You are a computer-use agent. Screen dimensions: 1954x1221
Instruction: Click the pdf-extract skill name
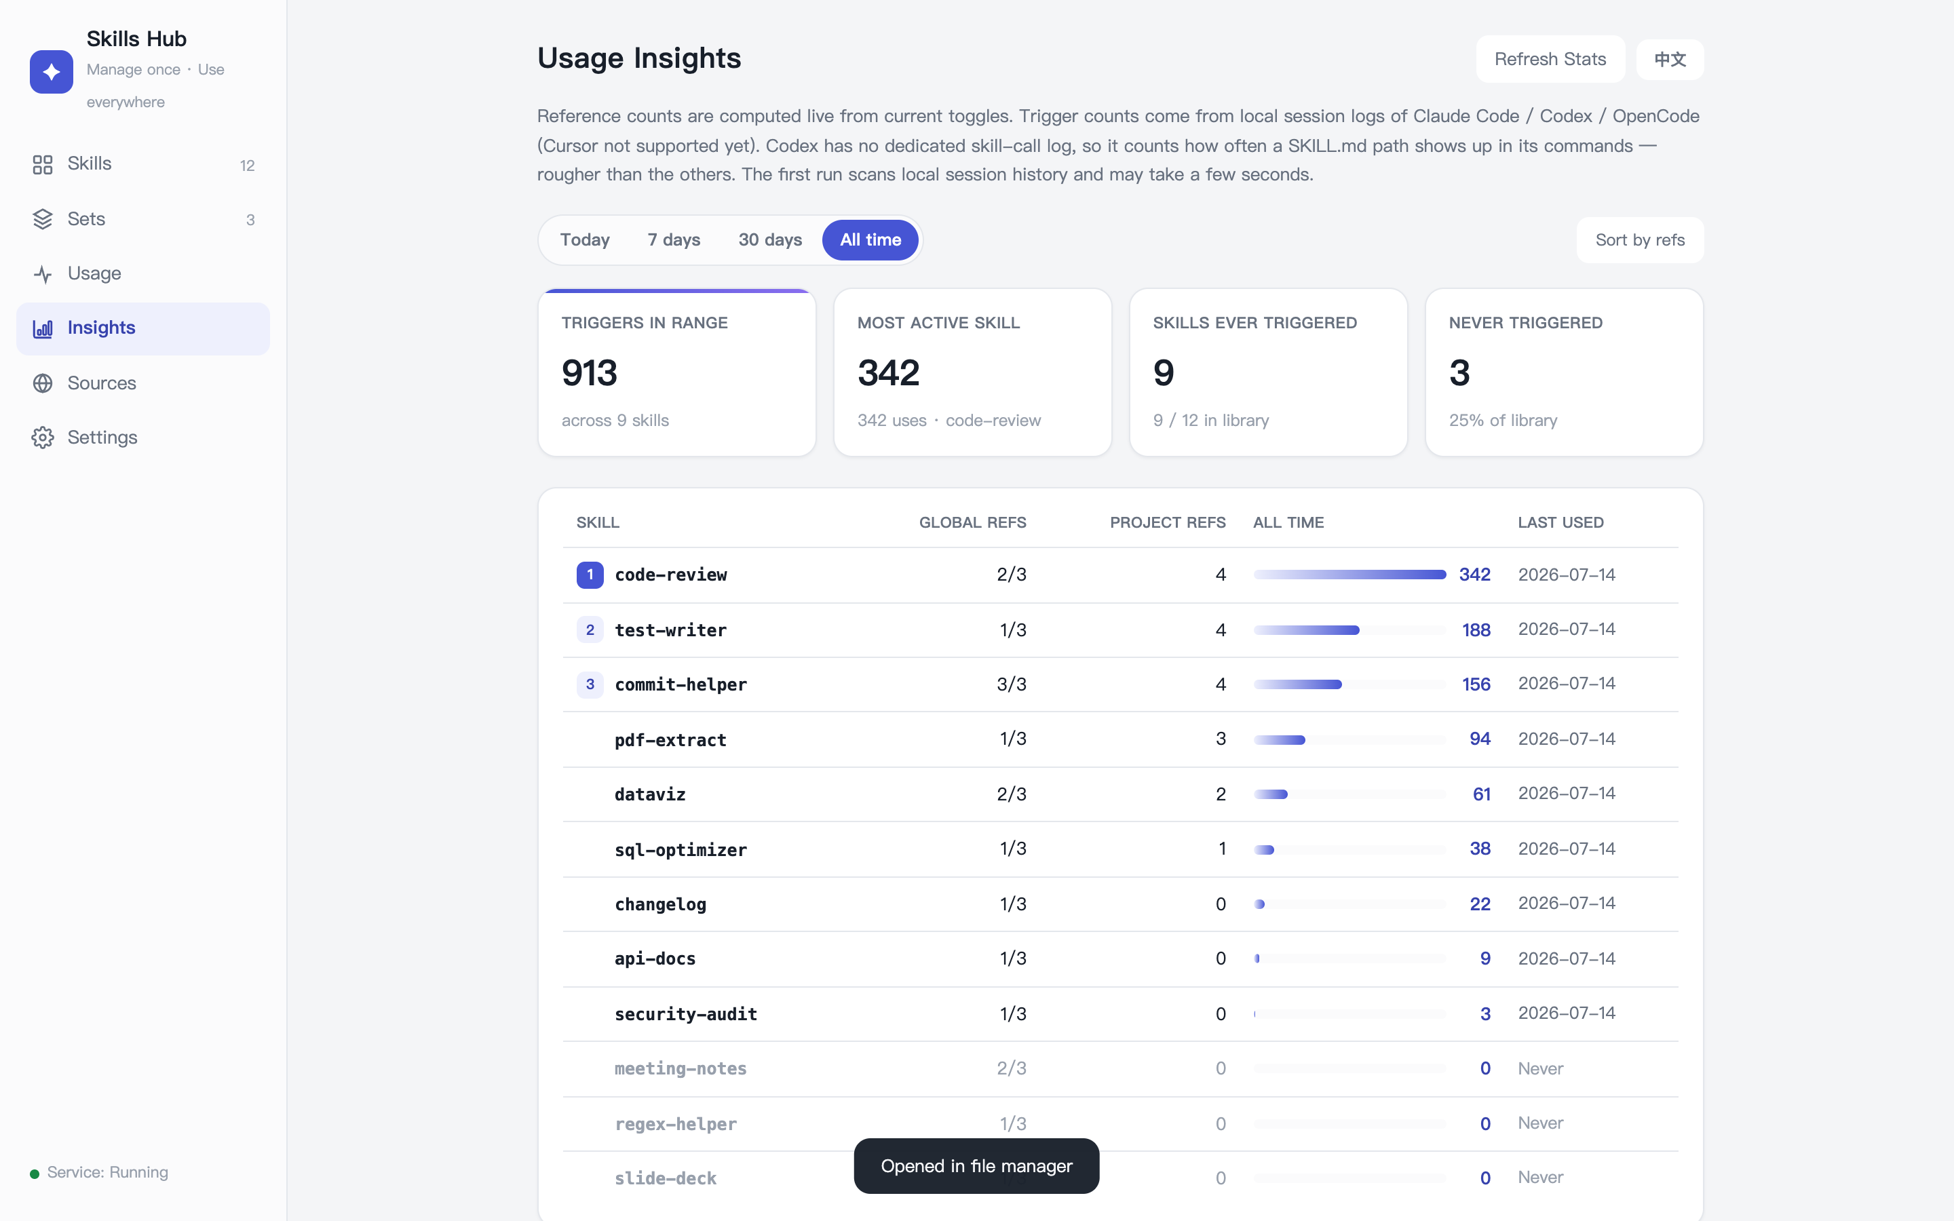[x=670, y=739]
